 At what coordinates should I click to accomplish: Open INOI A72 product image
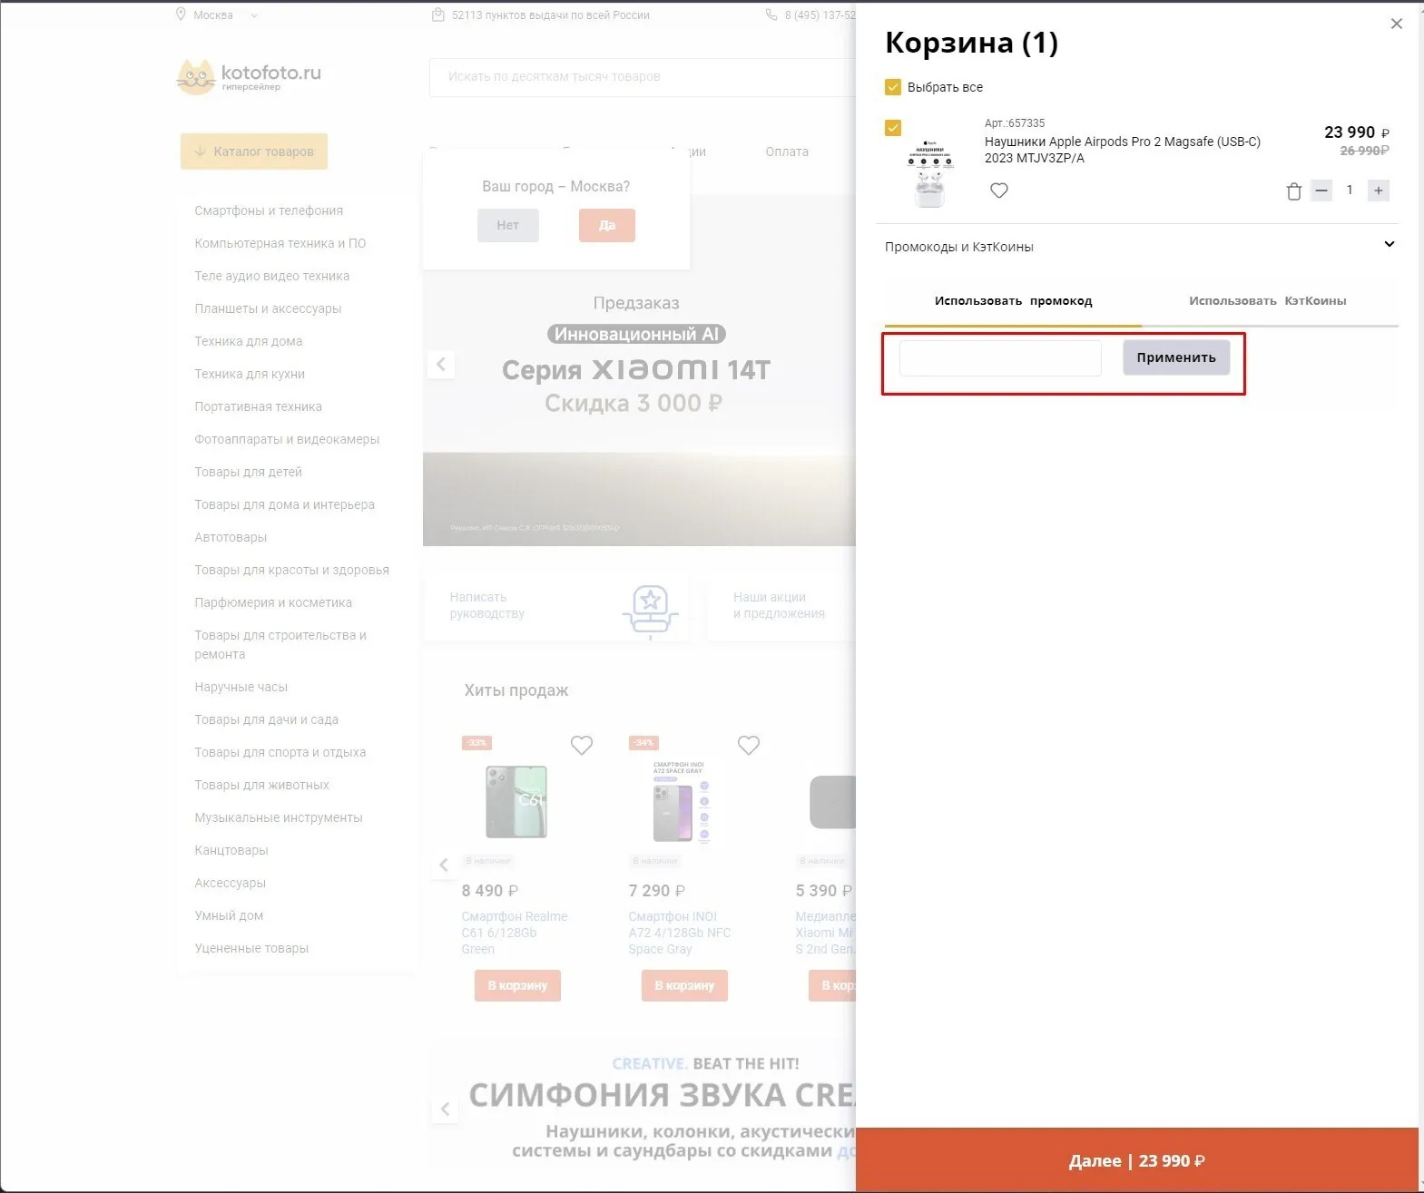coord(681,801)
